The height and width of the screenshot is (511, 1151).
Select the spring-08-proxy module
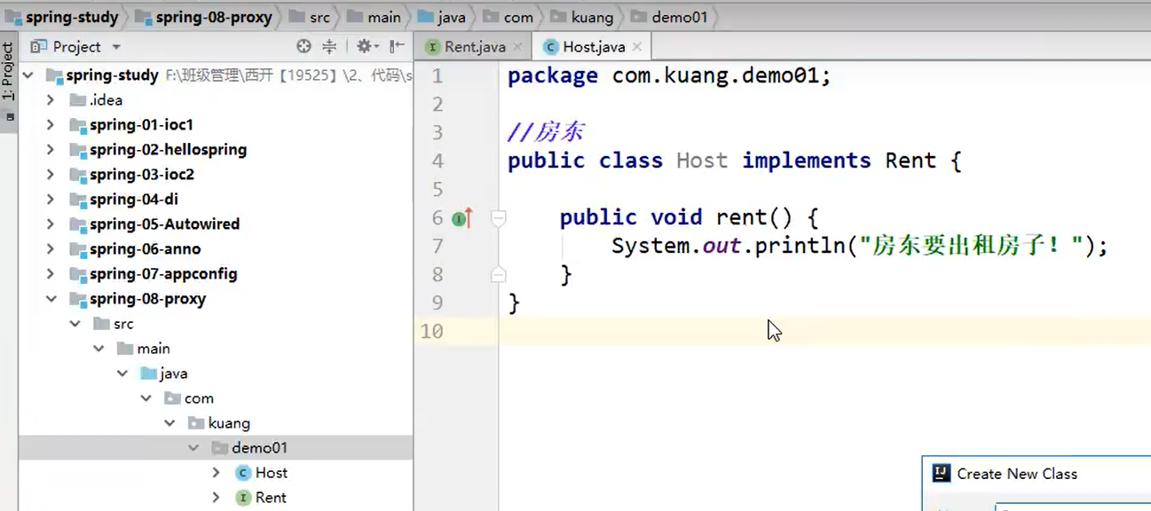(147, 299)
